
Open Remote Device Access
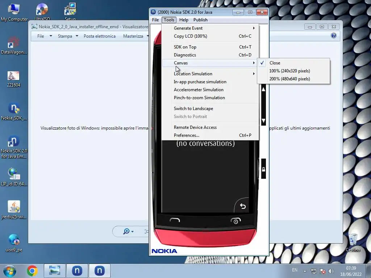point(210,127)
